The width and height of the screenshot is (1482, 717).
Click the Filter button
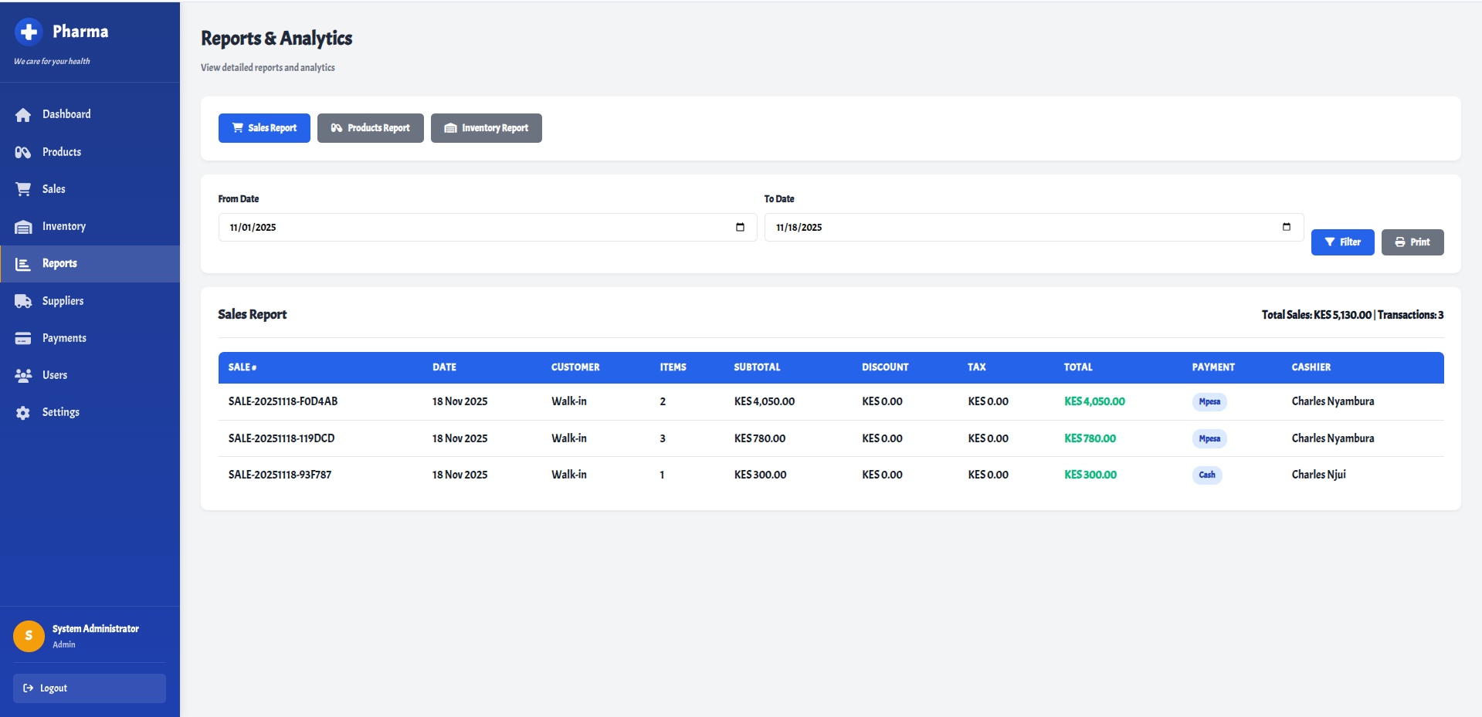(1342, 242)
